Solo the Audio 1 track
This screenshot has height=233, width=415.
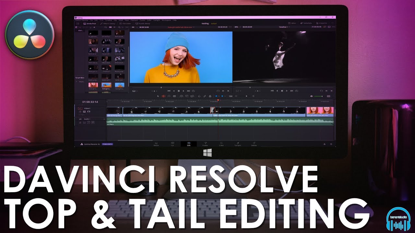pyautogui.click(x=89, y=122)
